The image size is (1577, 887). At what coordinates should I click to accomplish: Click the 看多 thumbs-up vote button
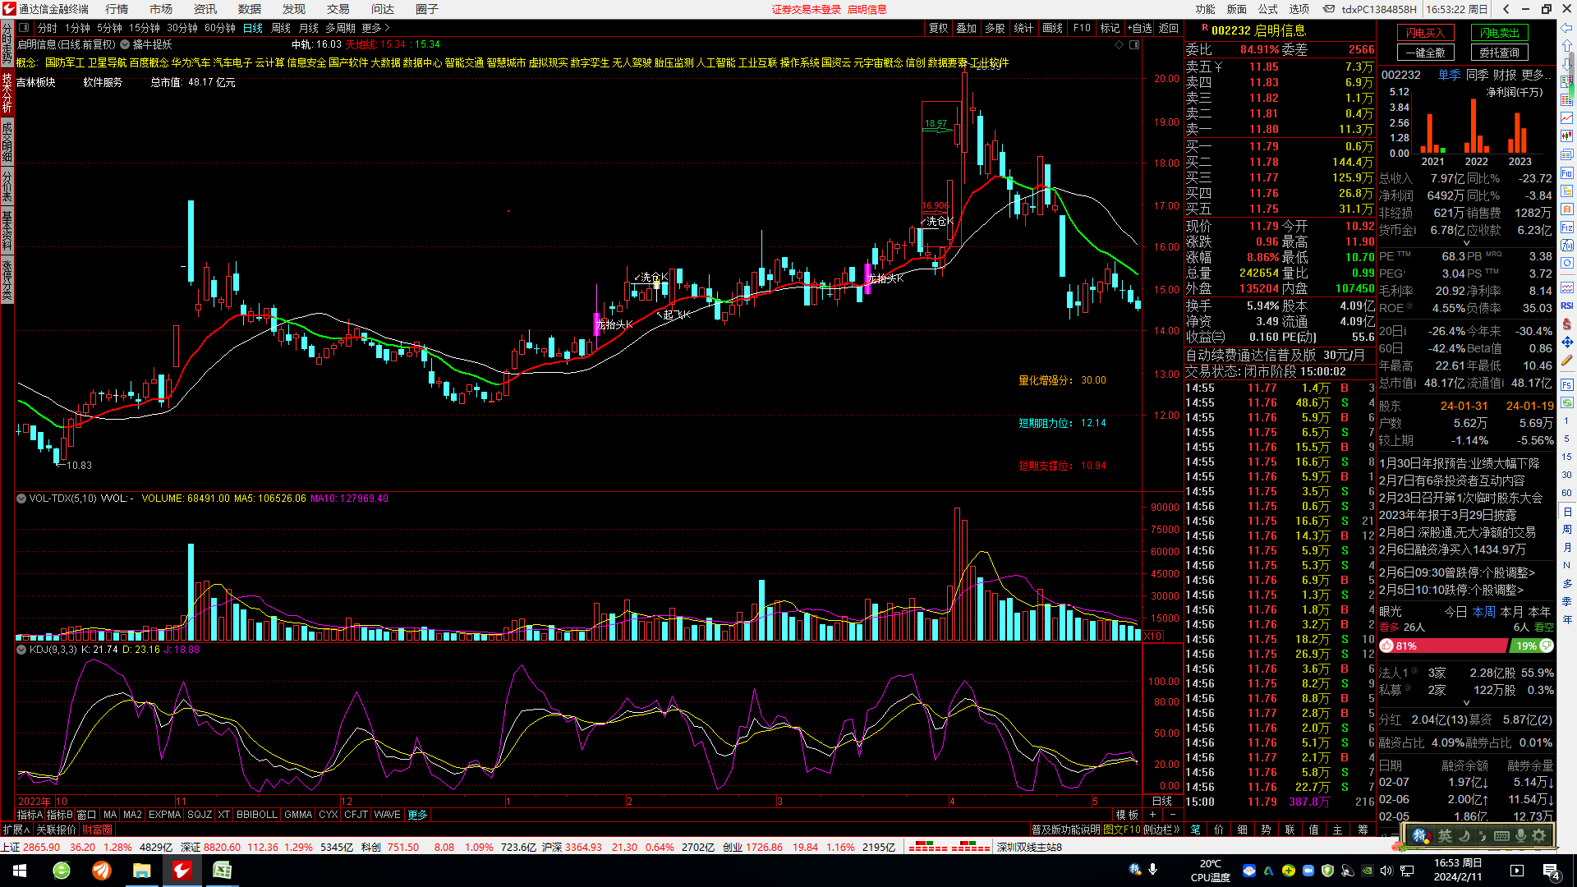pyautogui.click(x=1386, y=646)
